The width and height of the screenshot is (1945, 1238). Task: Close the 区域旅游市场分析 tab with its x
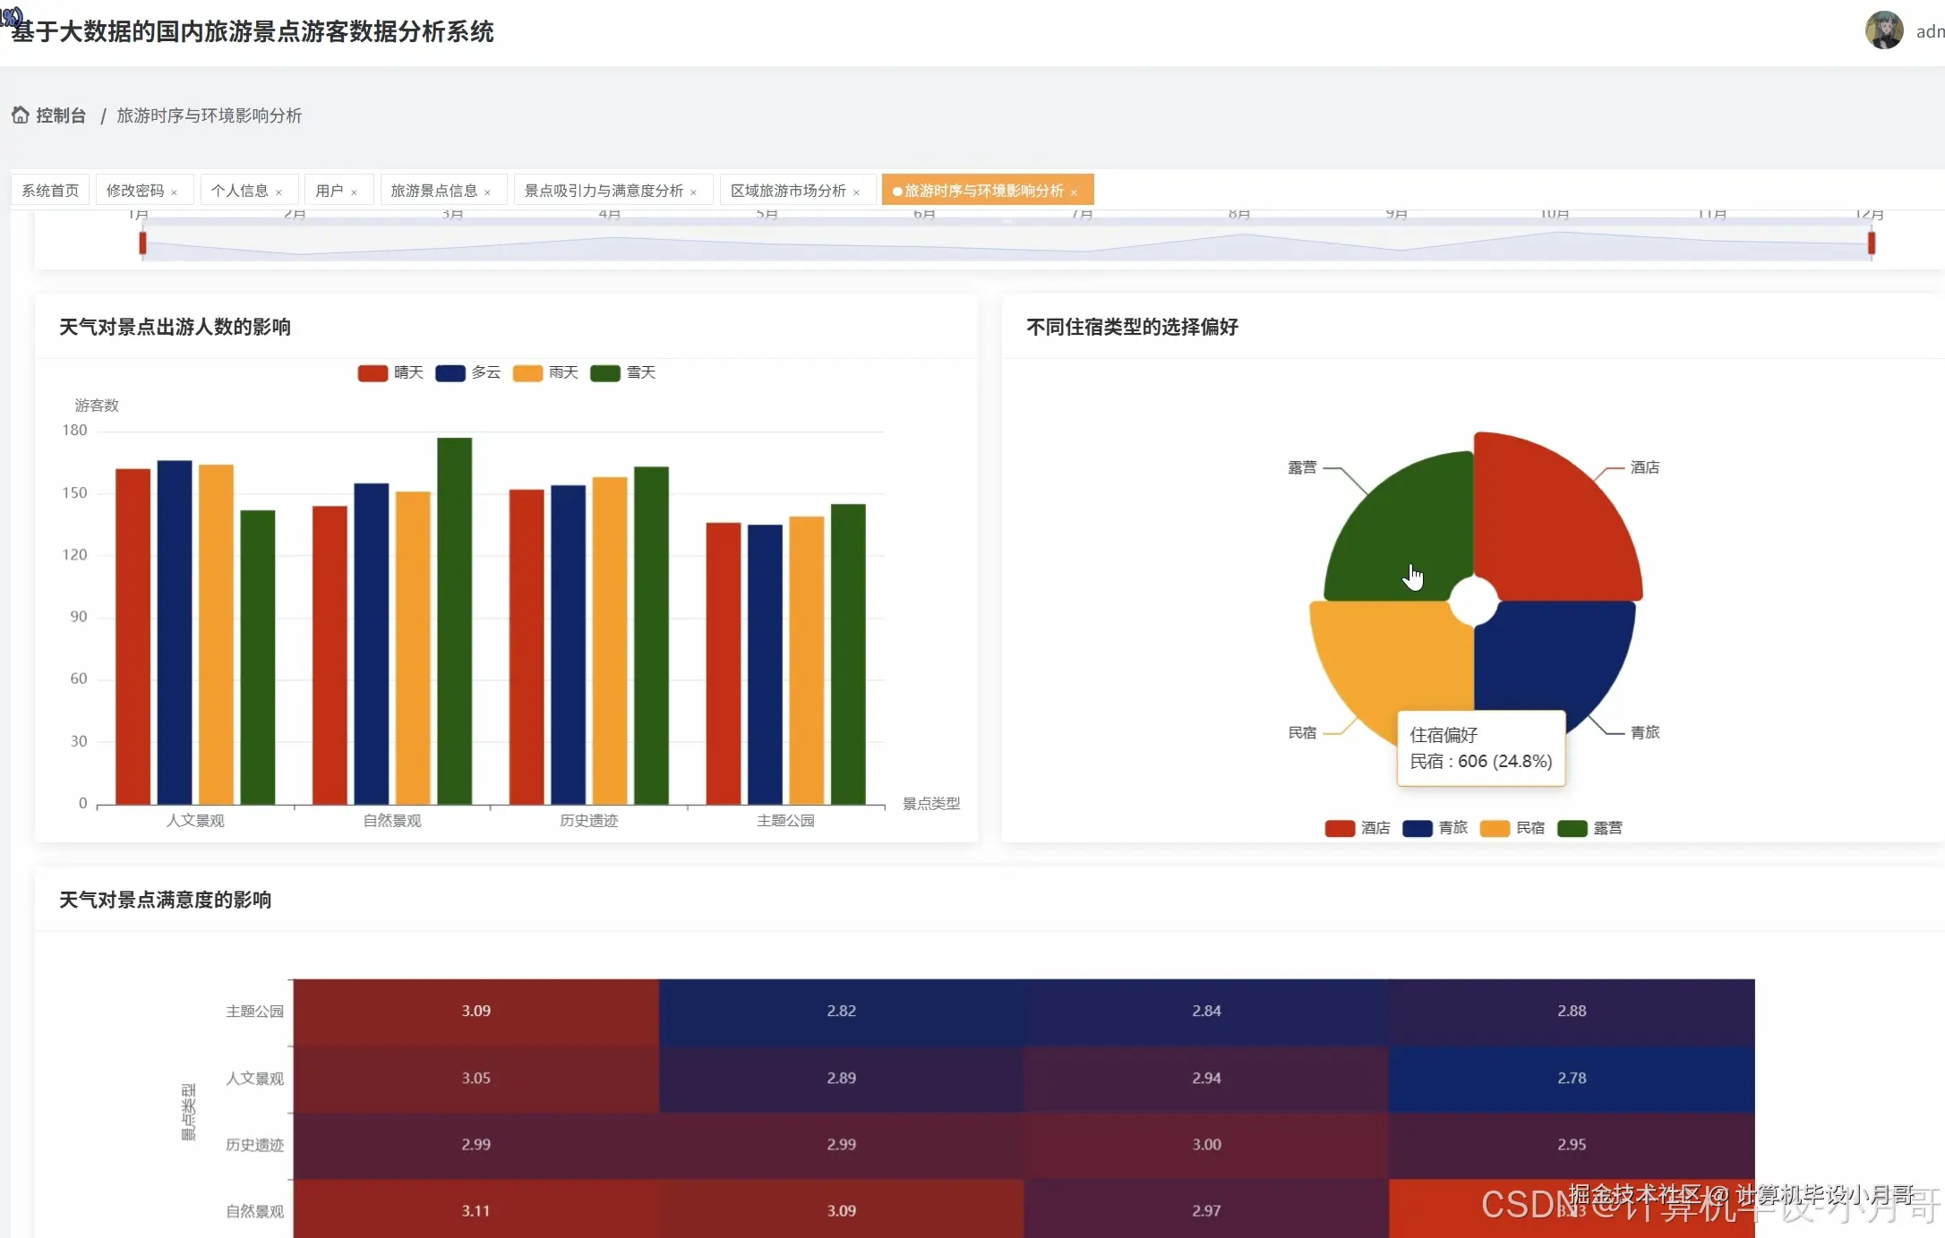click(857, 192)
